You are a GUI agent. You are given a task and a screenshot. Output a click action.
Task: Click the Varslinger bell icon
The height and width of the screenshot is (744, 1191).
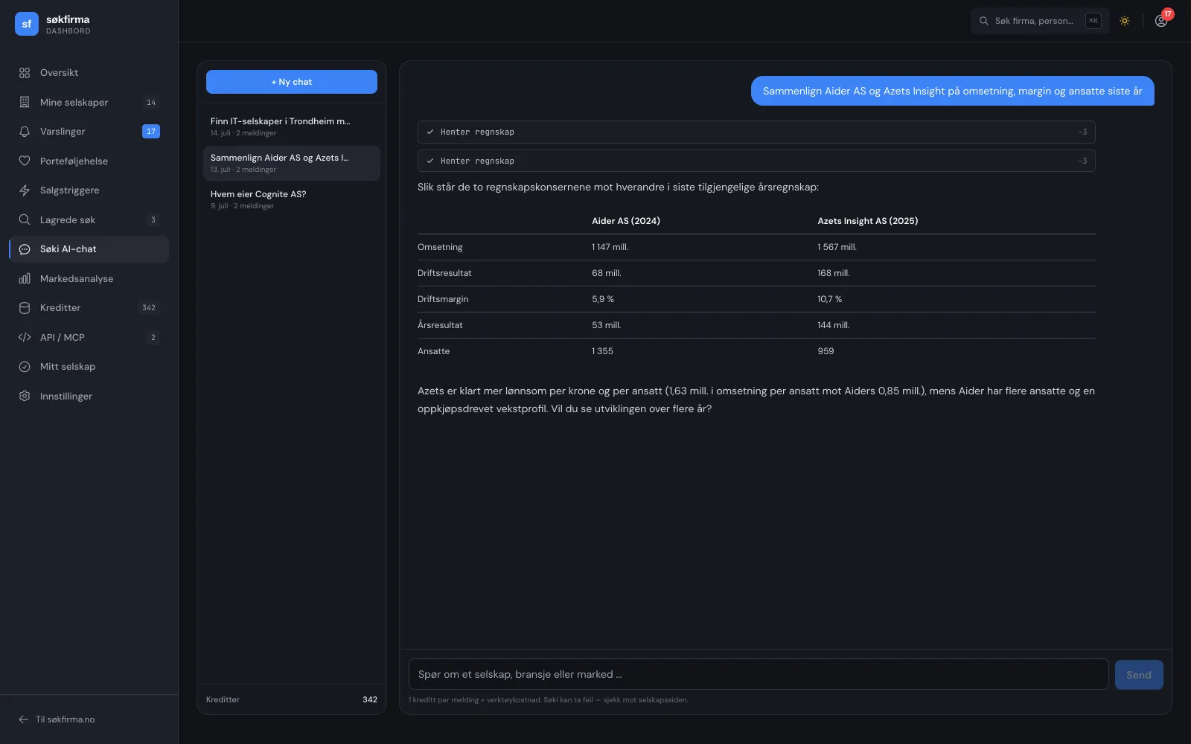(25, 132)
